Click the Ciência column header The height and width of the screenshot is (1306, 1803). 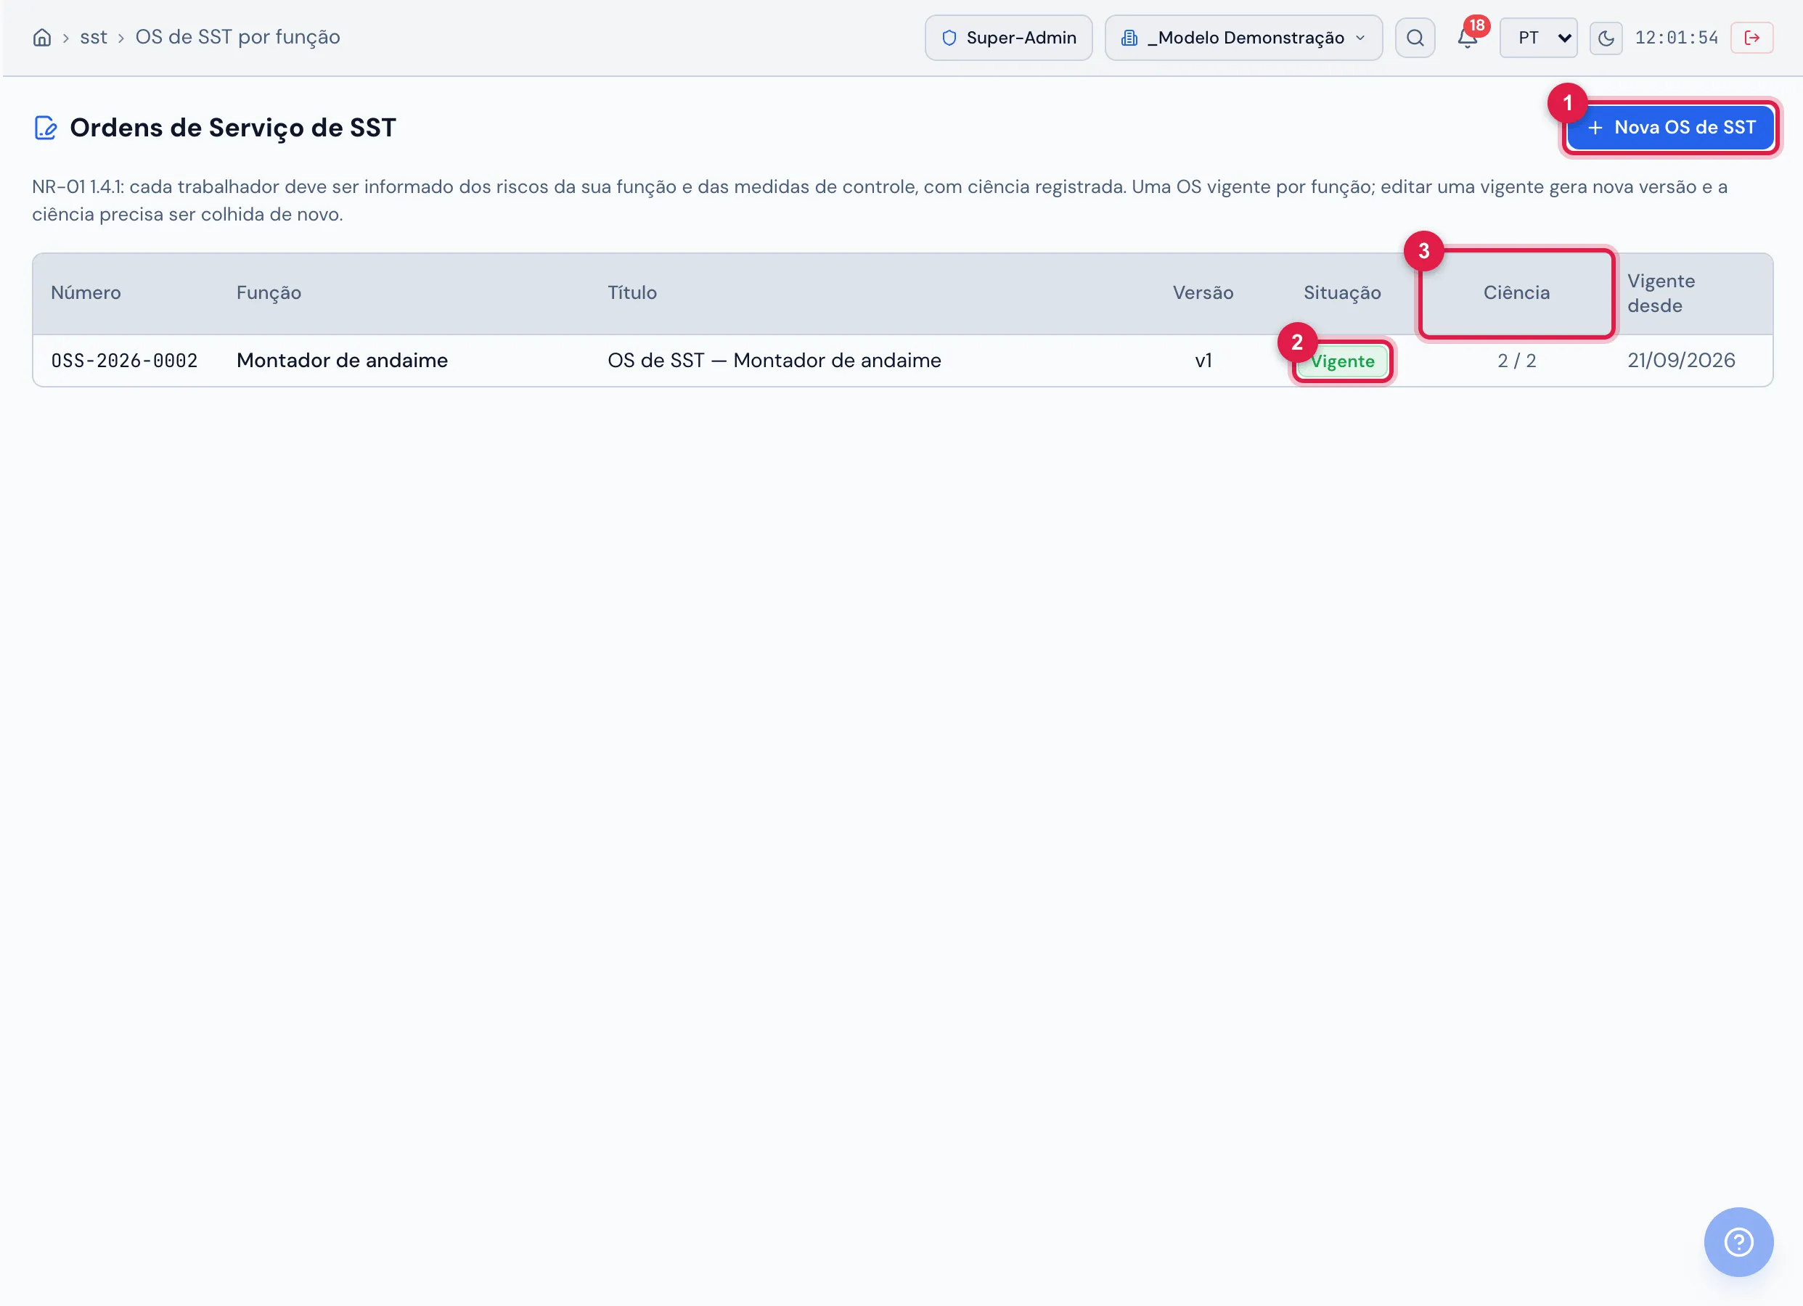(1516, 292)
